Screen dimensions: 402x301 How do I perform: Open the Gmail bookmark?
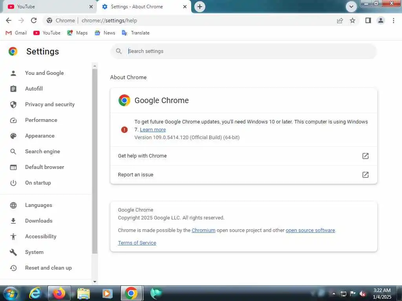[16, 33]
